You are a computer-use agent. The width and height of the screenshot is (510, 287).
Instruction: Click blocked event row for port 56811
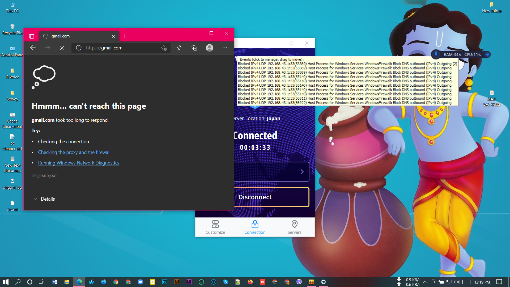[345, 98]
